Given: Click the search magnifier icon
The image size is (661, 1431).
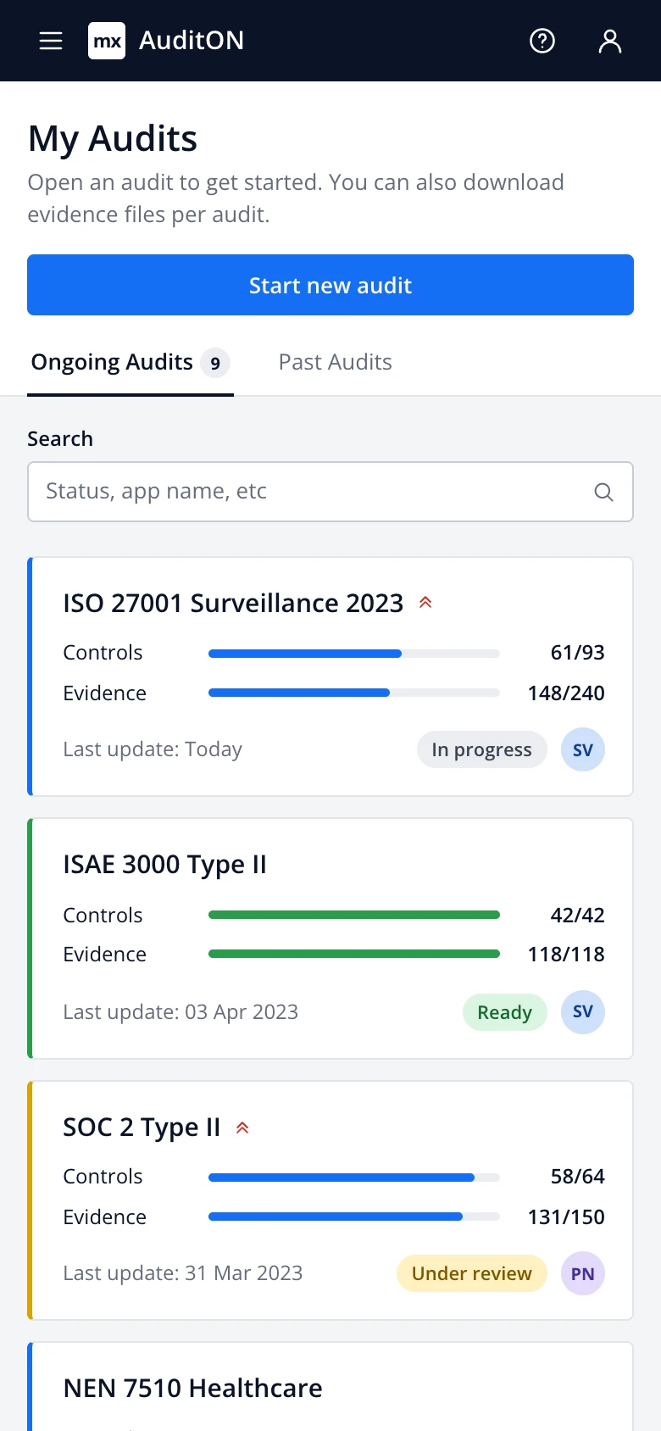Looking at the screenshot, I should 603,492.
